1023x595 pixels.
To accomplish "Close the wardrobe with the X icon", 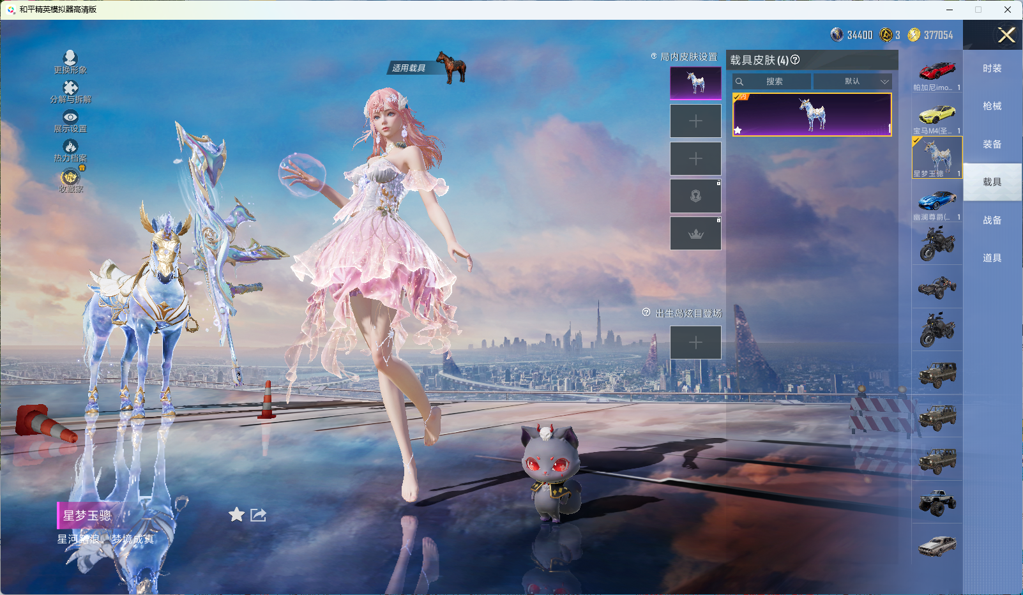I will tap(1006, 35).
